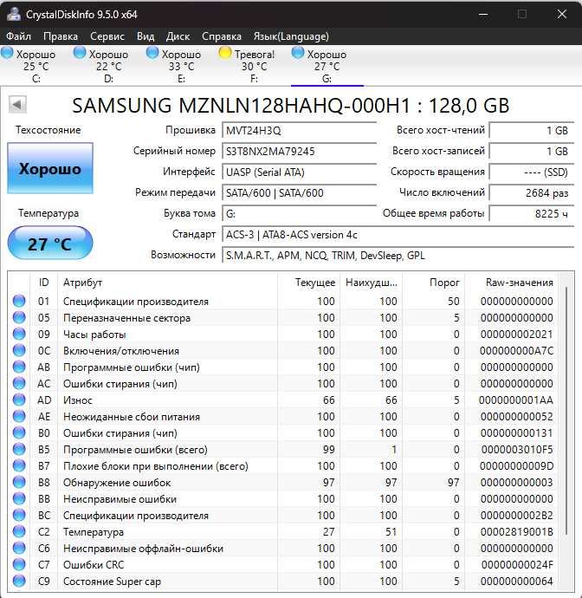The height and width of the screenshot is (598, 582).
Task: Click the blue Хорошо health status button
Action: 50,168
